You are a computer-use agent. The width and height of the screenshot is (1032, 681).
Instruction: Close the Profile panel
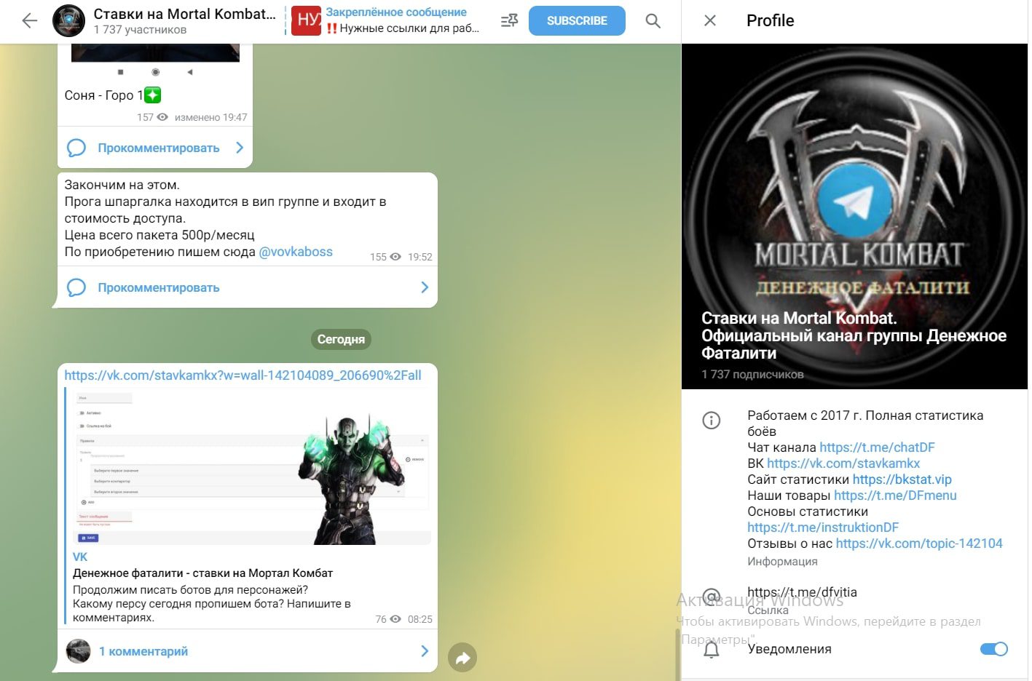pyautogui.click(x=710, y=20)
